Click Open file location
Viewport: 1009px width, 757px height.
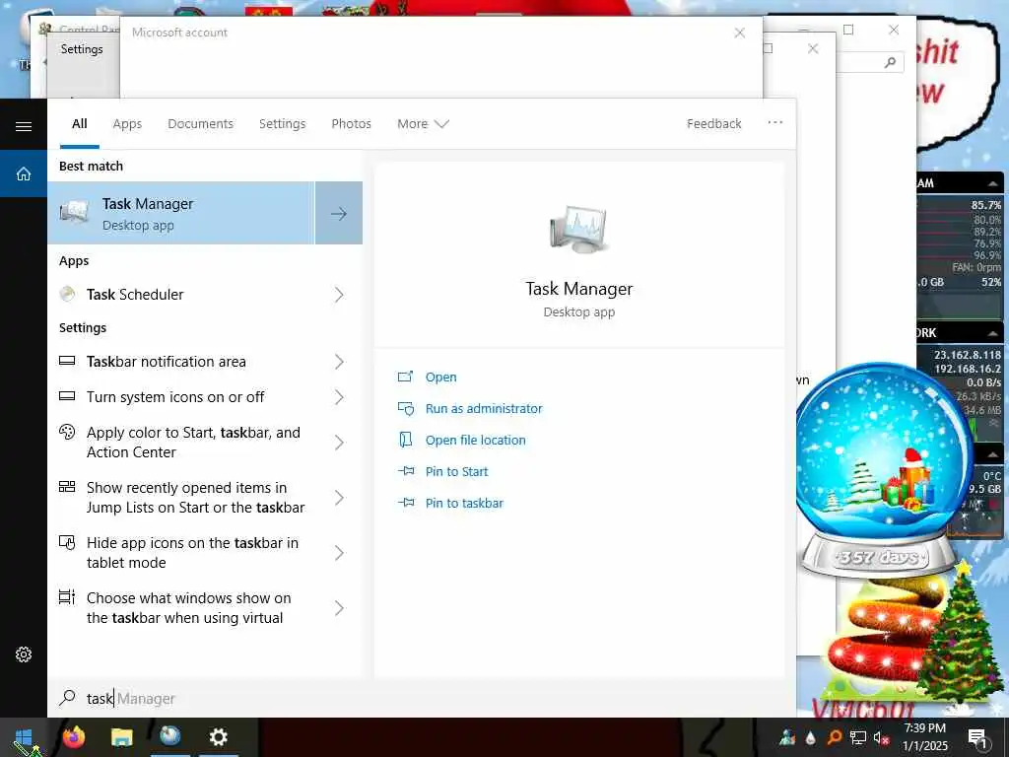[476, 441]
